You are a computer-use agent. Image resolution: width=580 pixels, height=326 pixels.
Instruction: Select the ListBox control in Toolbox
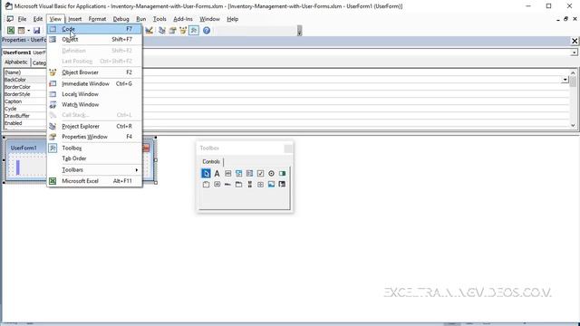coord(250,173)
